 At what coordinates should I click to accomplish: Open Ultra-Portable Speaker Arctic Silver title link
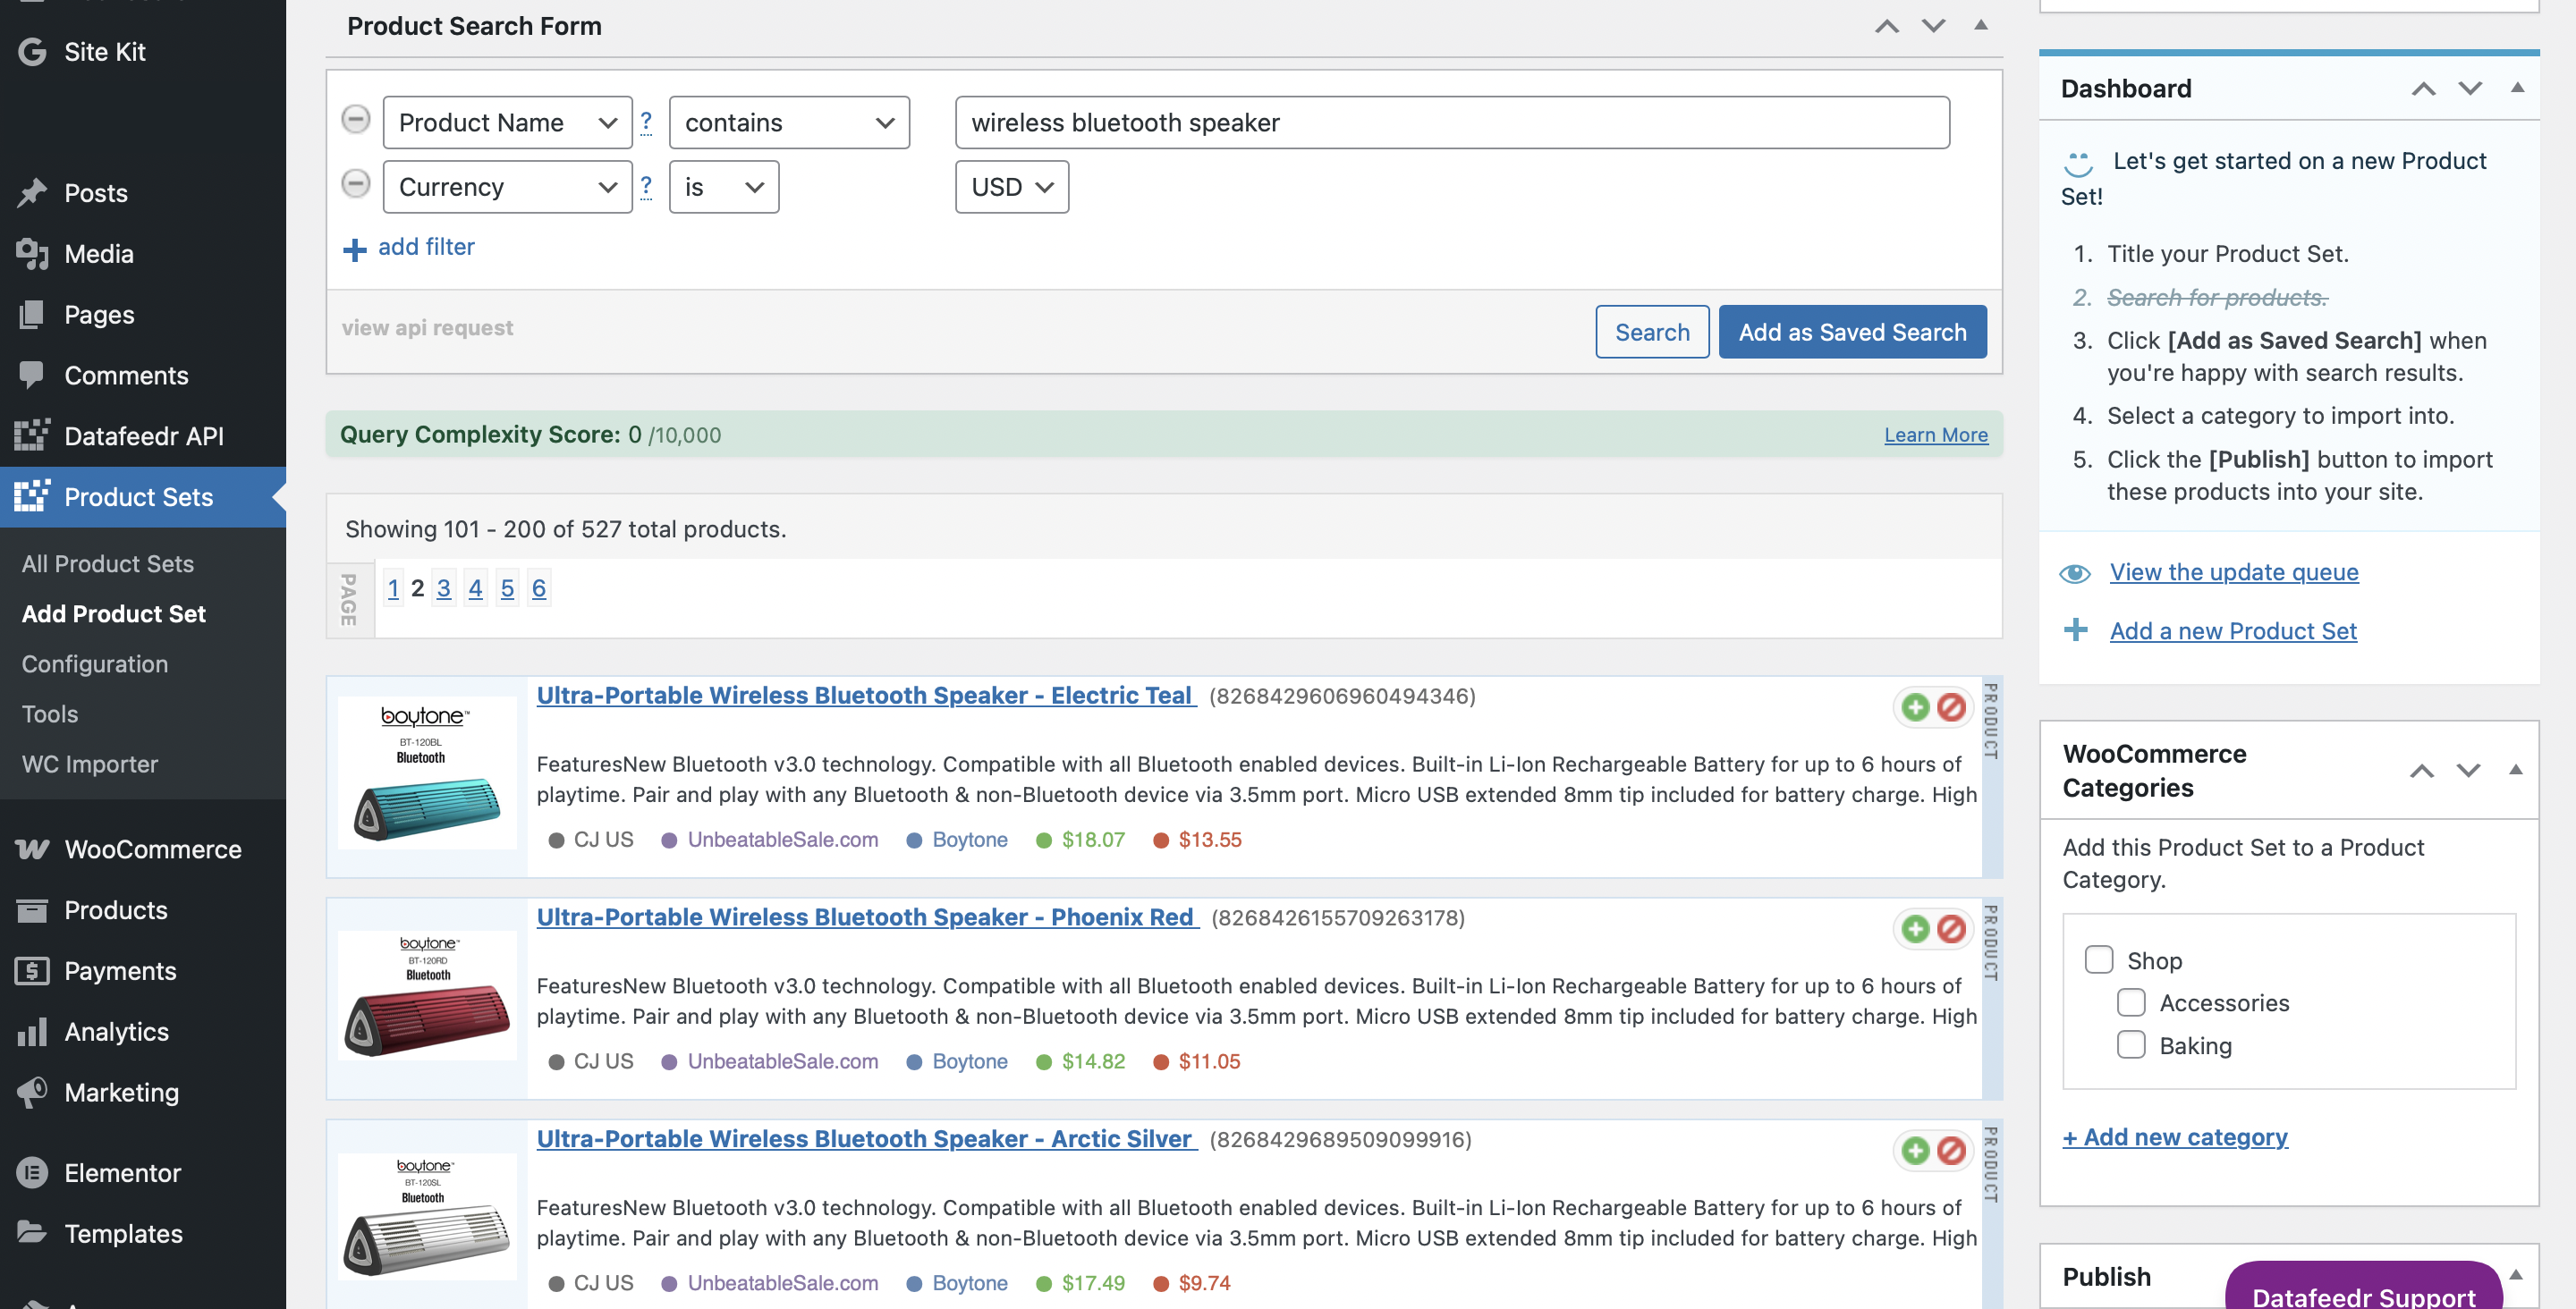pyautogui.click(x=866, y=1139)
